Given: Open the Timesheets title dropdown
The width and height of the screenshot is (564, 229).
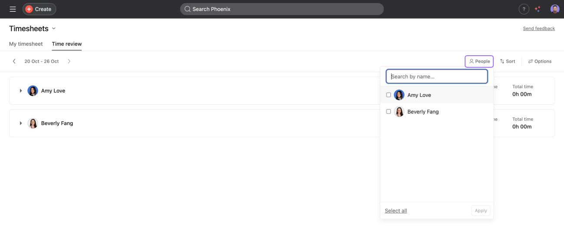Looking at the screenshot, I should click(54, 29).
